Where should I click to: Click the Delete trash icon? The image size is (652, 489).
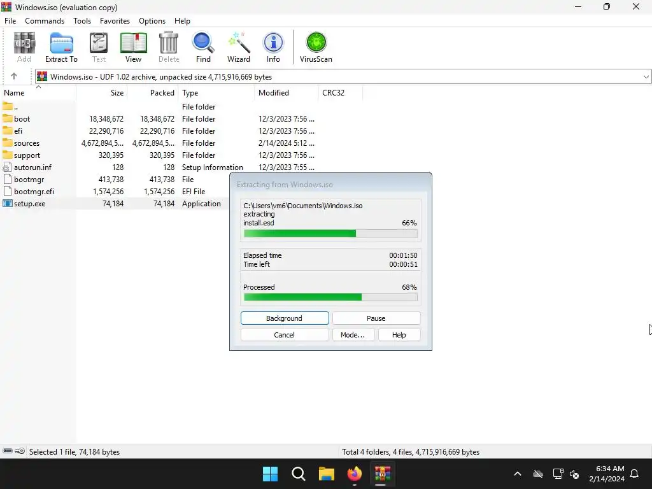(x=169, y=47)
